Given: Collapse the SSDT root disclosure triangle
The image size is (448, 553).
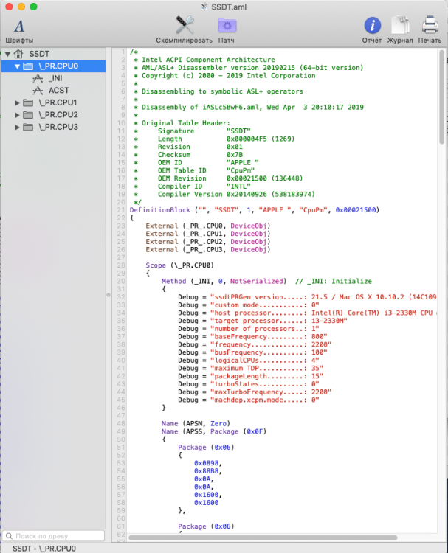Looking at the screenshot, I should point(7,55).
